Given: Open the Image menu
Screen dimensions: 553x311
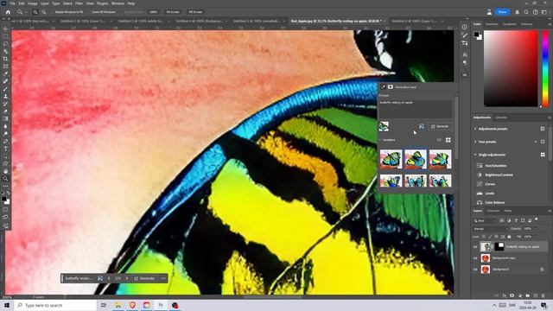Looking at the screenshot, I should 33,3.
